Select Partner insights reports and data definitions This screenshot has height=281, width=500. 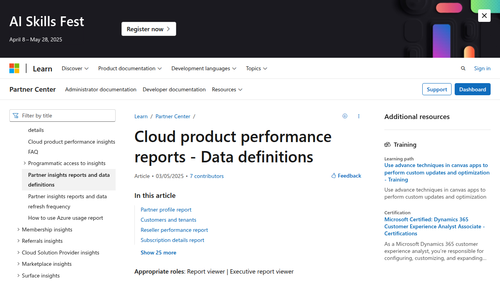click(x=69, y=180)
